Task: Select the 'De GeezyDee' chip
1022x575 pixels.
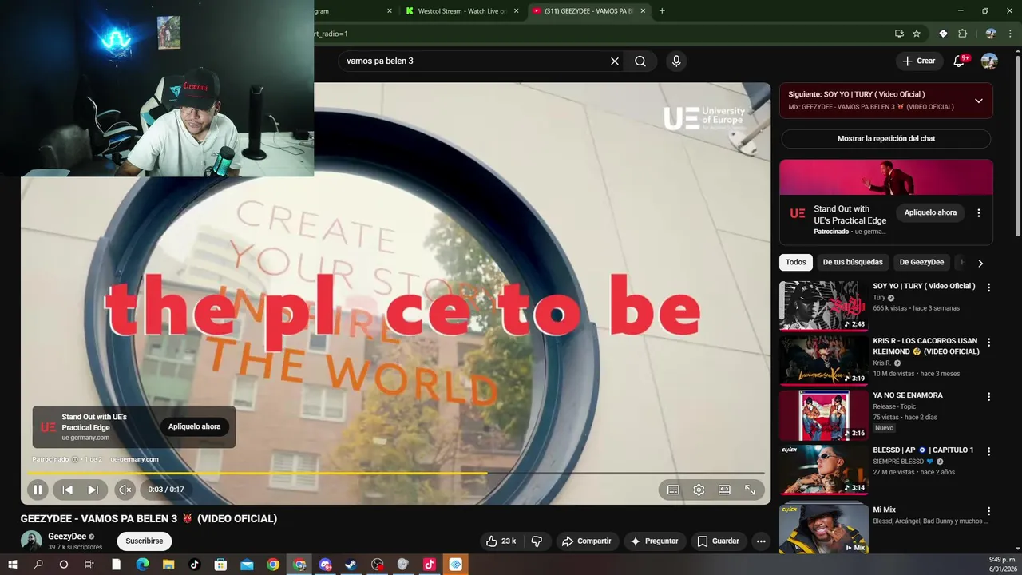Action: [x=921, y=262]
